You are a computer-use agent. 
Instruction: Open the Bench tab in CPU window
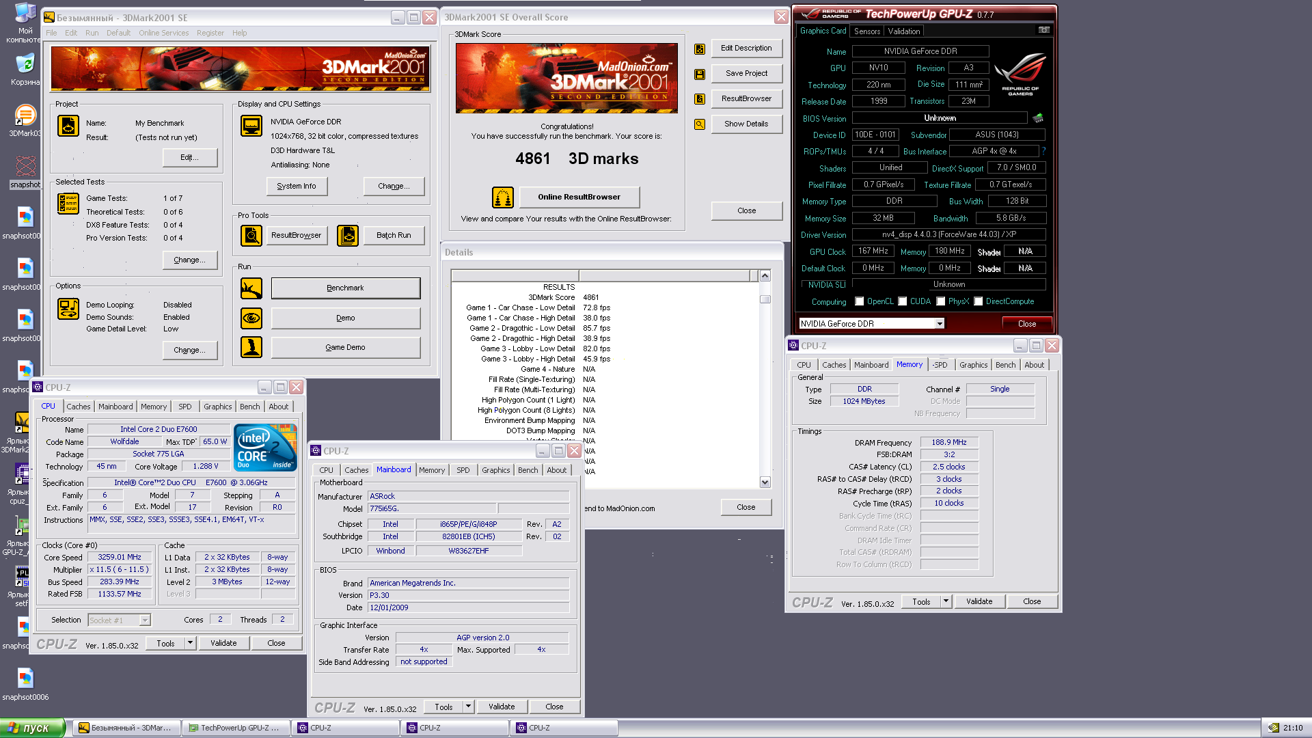pos(249,407)
